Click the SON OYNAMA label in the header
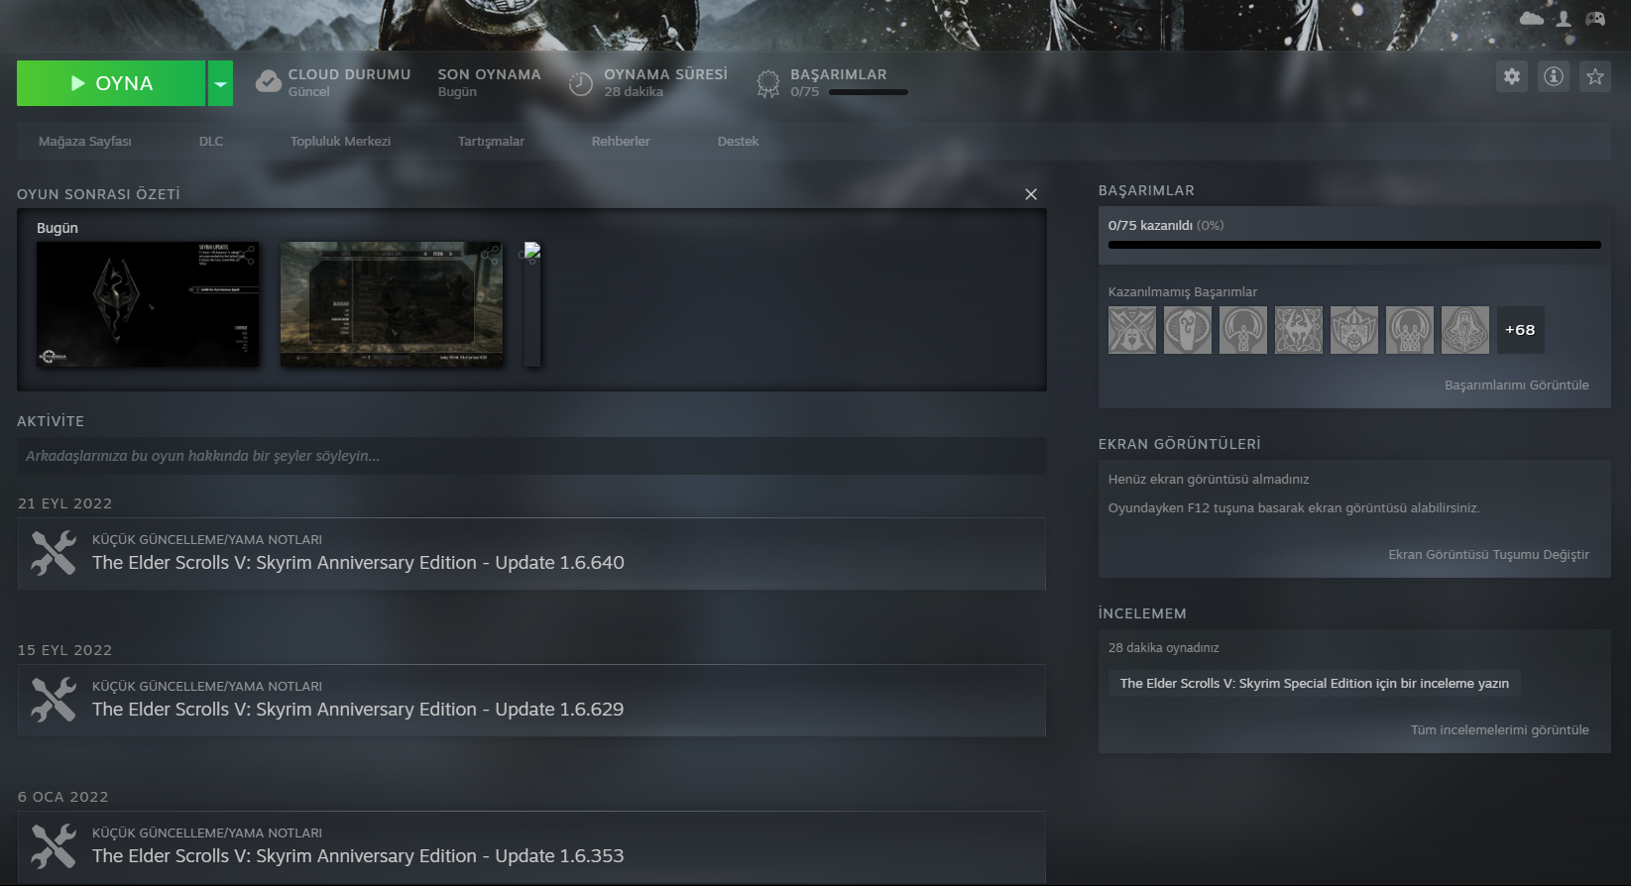The image size is (1631, 886). click(490, 74)
